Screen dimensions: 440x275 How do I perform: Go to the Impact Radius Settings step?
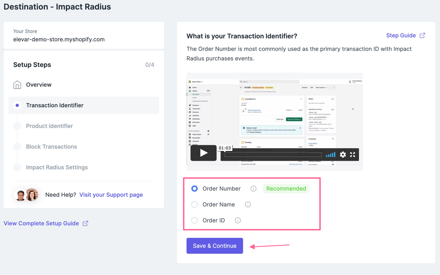[x=57, y=167]
